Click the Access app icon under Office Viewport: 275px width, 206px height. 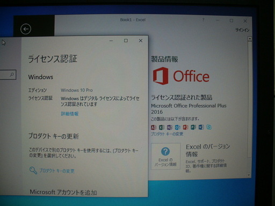[x=154, y=127]
